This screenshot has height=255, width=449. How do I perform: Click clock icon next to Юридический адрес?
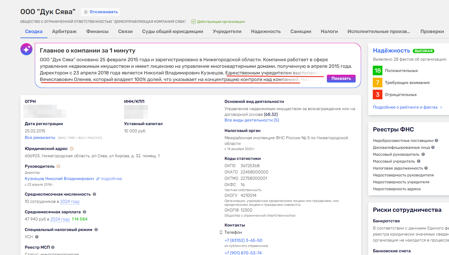pos(72,149)
